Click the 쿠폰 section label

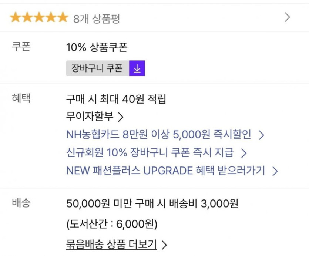[x=21, y=47]
